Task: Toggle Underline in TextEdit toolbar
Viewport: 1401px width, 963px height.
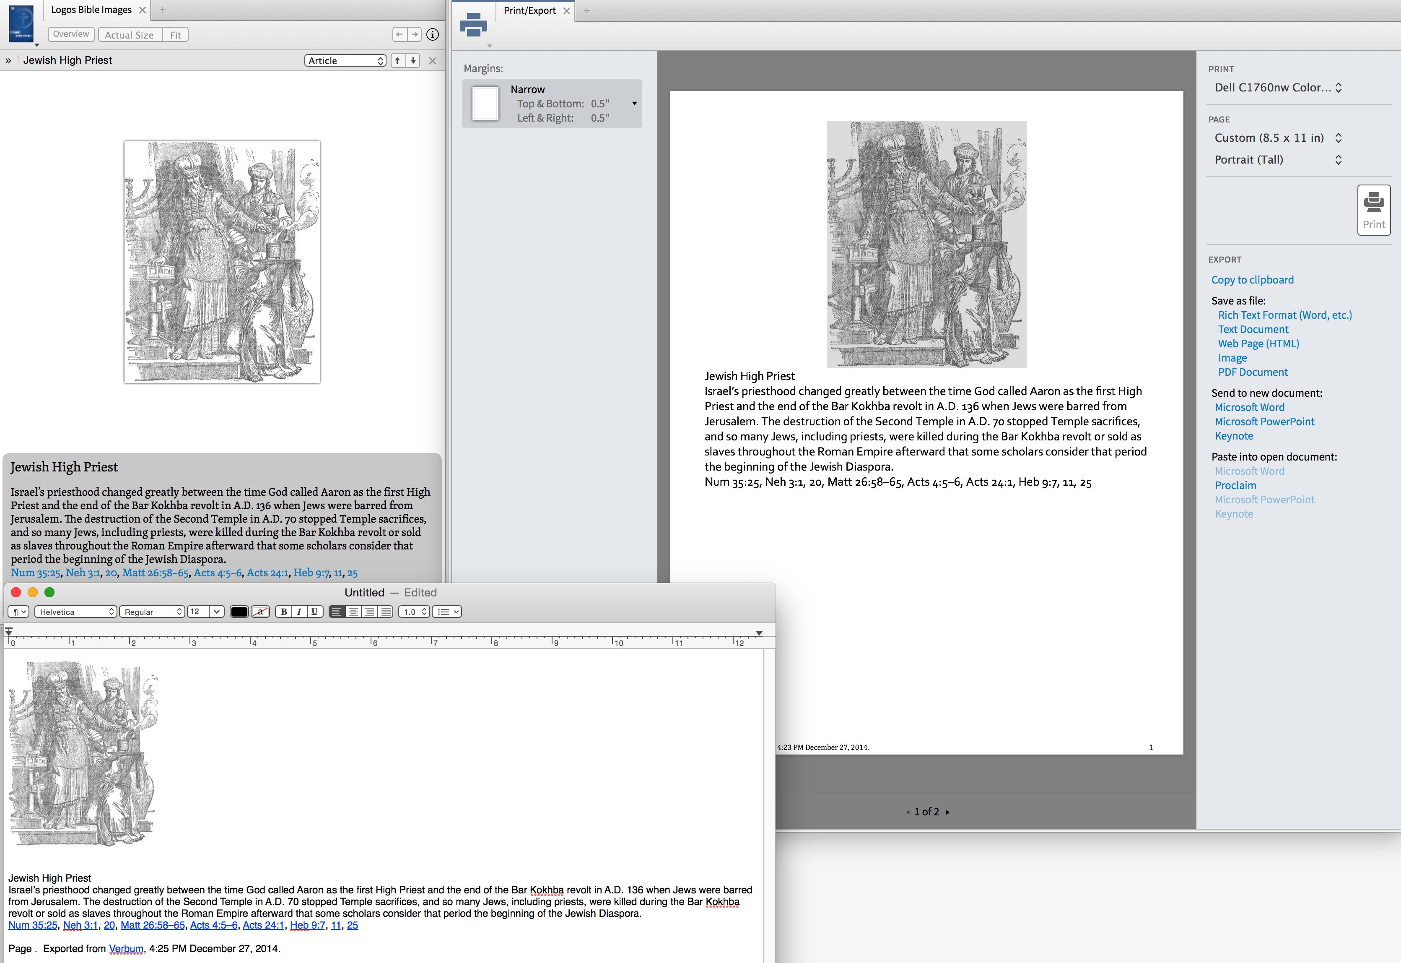Action: [x=314, y=612]
